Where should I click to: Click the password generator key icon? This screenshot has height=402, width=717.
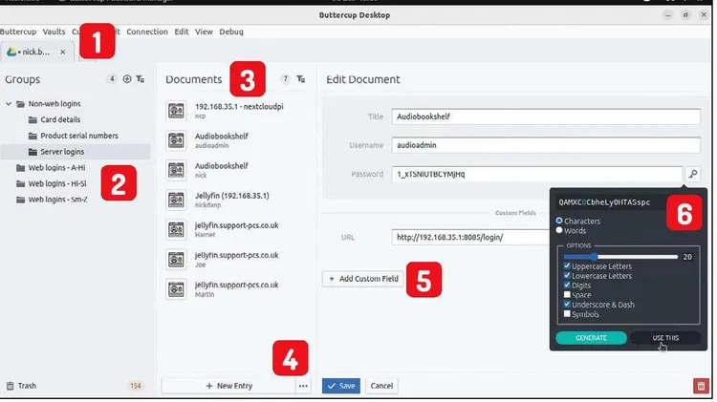(693, 174)
